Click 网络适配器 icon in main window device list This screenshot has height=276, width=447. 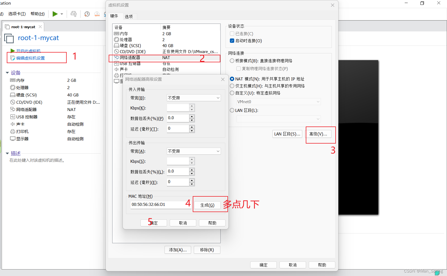point(12,109)
